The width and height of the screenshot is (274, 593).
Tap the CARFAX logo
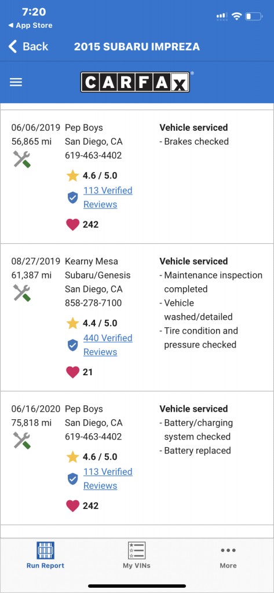pyautogui.click(x=135, y=82)
